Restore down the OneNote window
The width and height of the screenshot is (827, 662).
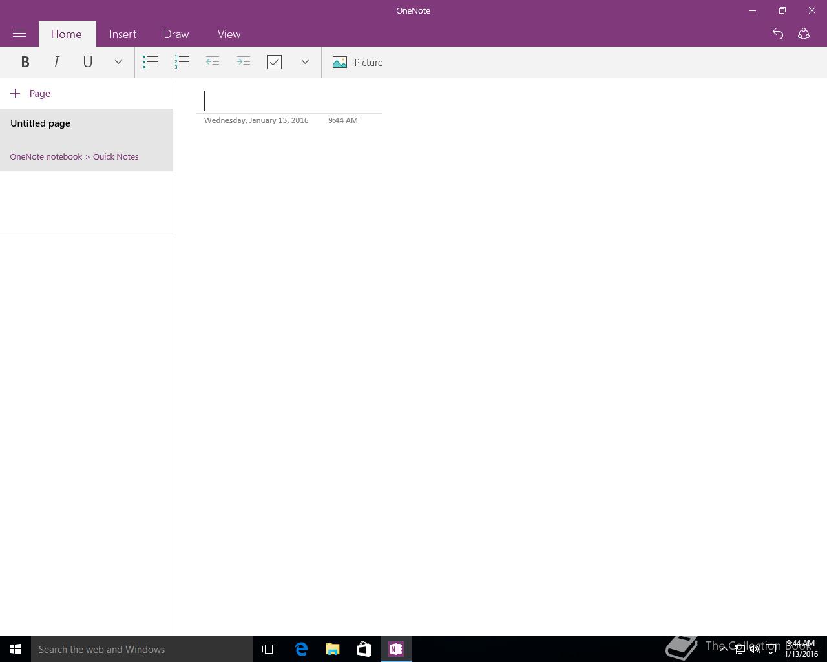click(782, 10)
